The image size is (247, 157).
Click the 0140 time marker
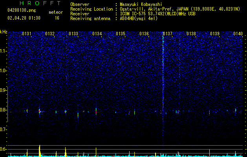click(x=238, y=34)
